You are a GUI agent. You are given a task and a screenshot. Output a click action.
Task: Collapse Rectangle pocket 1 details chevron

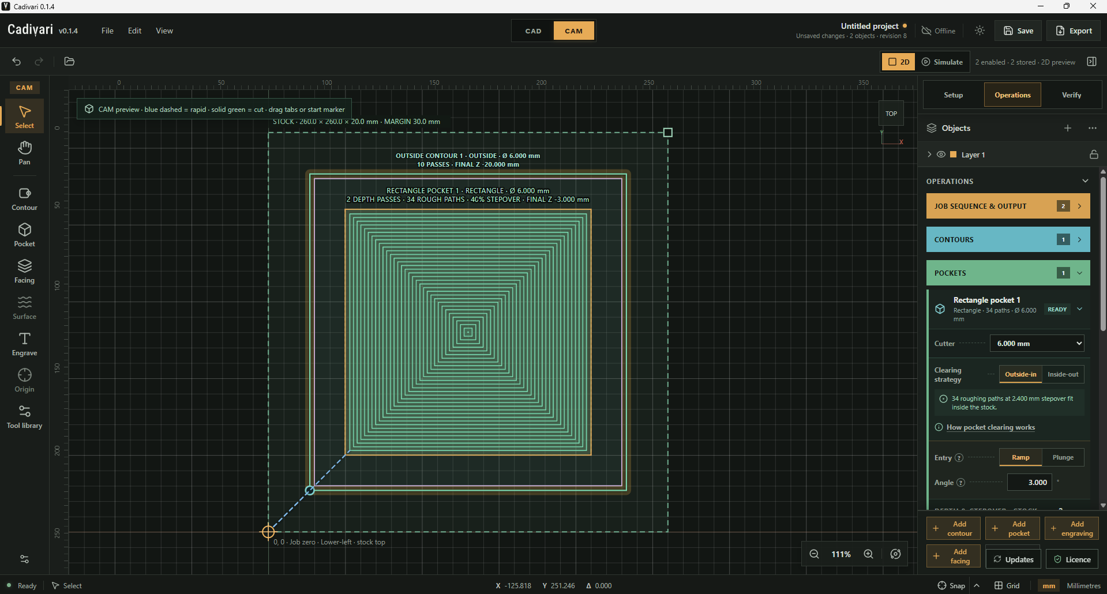pos(1079,309)
